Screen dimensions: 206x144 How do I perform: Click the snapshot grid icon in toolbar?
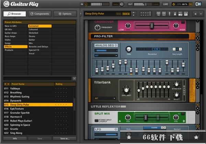coord(146,14)
